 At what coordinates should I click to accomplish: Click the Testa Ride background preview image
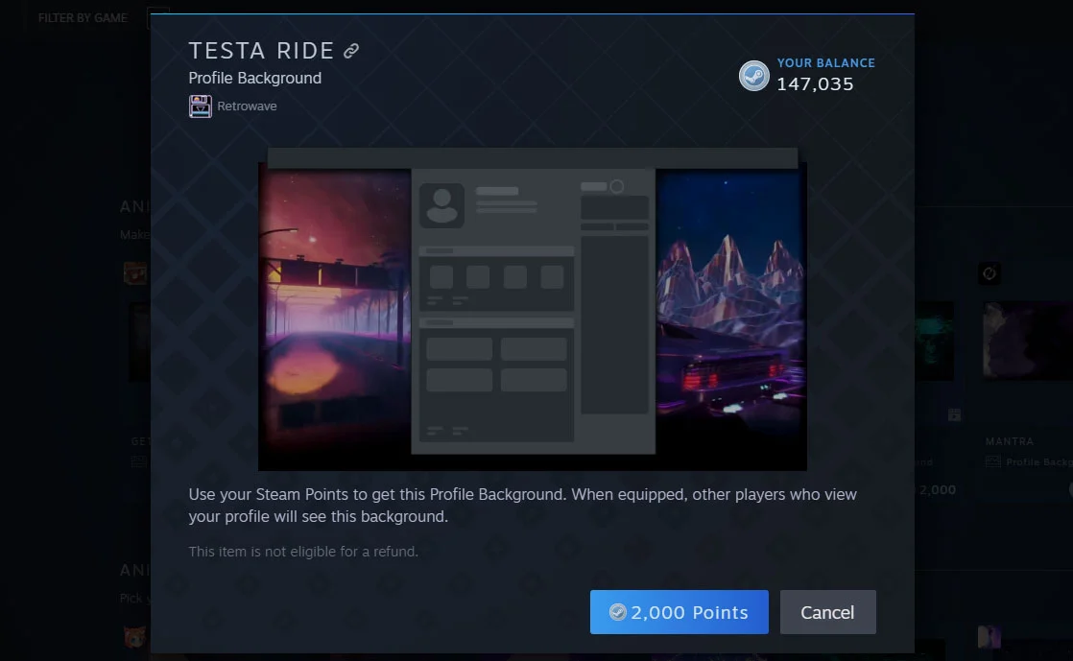pyautogui.click(x=533, y=309)
